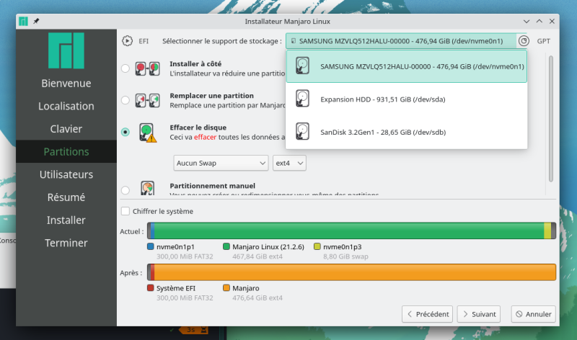Click the yellow swap segment in Actuel bar
The height and width of the screenshot is (340, 577).
pyautogui.click(x=547, y=231)
